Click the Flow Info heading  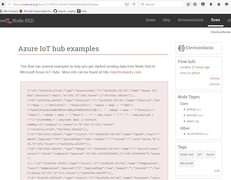[187, 61]
